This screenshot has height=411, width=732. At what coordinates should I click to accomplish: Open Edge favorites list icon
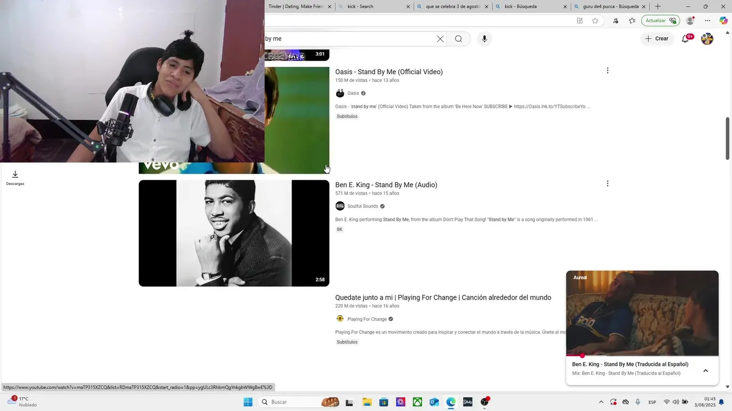tap(632, 21)
